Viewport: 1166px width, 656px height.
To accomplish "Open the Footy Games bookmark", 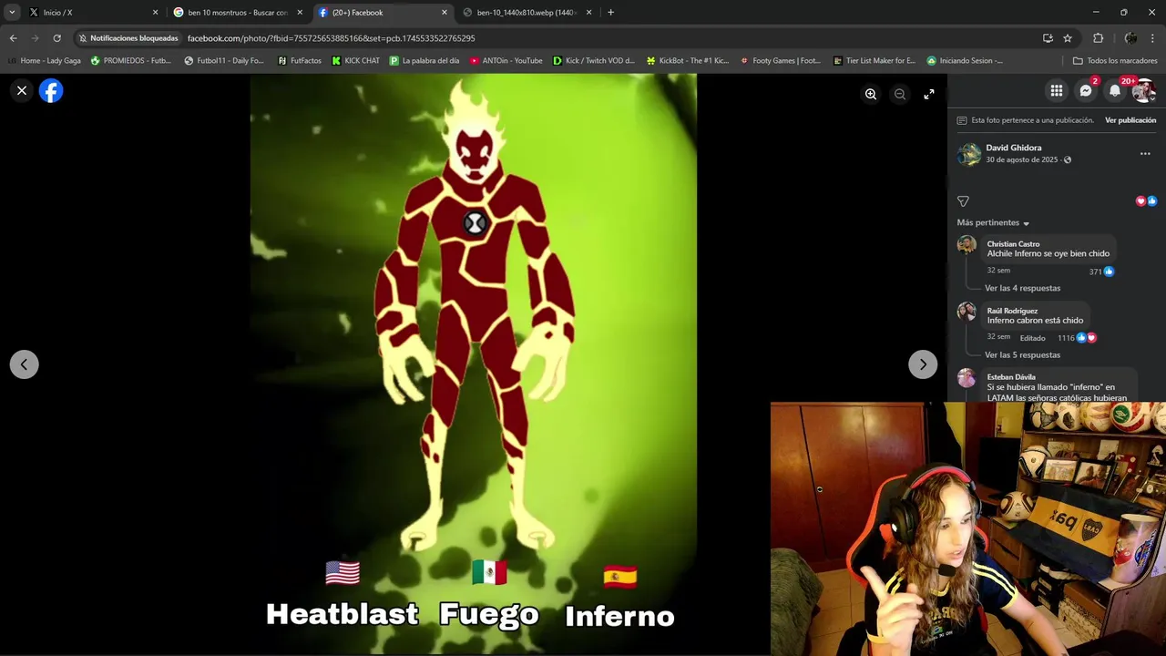I will (x=781, y=61).
